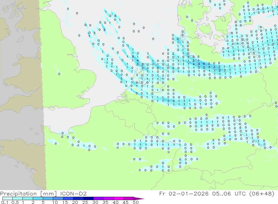This screenshot has height=204, width=278.
Task: Click the "(06+48)" forecast run text
Action: pyautogui.click(x=262, y=193)
